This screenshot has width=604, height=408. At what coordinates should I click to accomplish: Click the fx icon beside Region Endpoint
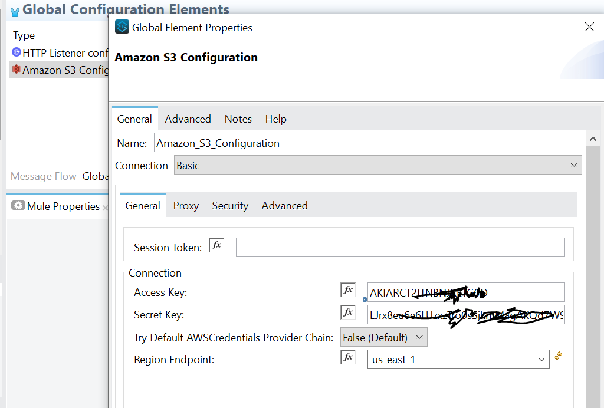coord(348,356)
